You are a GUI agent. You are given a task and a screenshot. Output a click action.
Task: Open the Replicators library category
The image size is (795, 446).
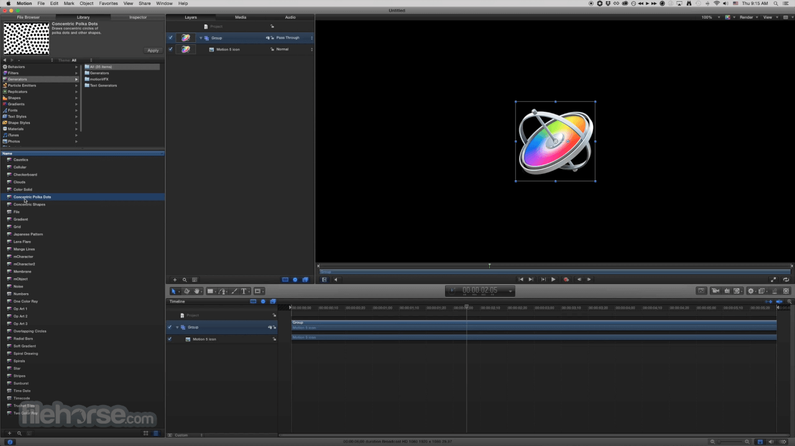(x=40, y=91)
